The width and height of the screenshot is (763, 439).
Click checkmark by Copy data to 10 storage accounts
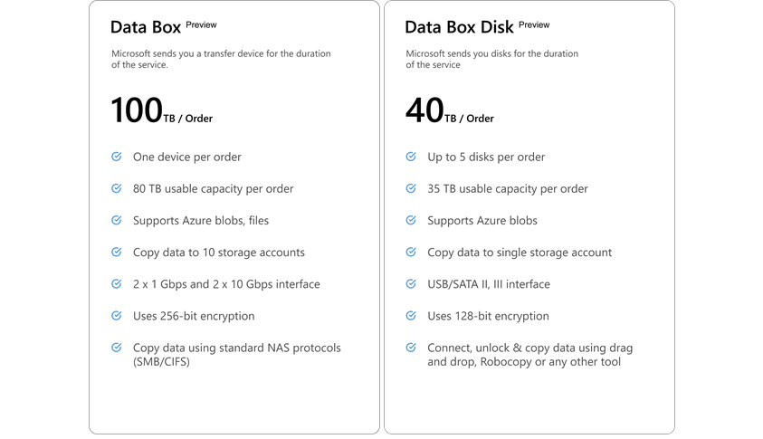[116, 252]
